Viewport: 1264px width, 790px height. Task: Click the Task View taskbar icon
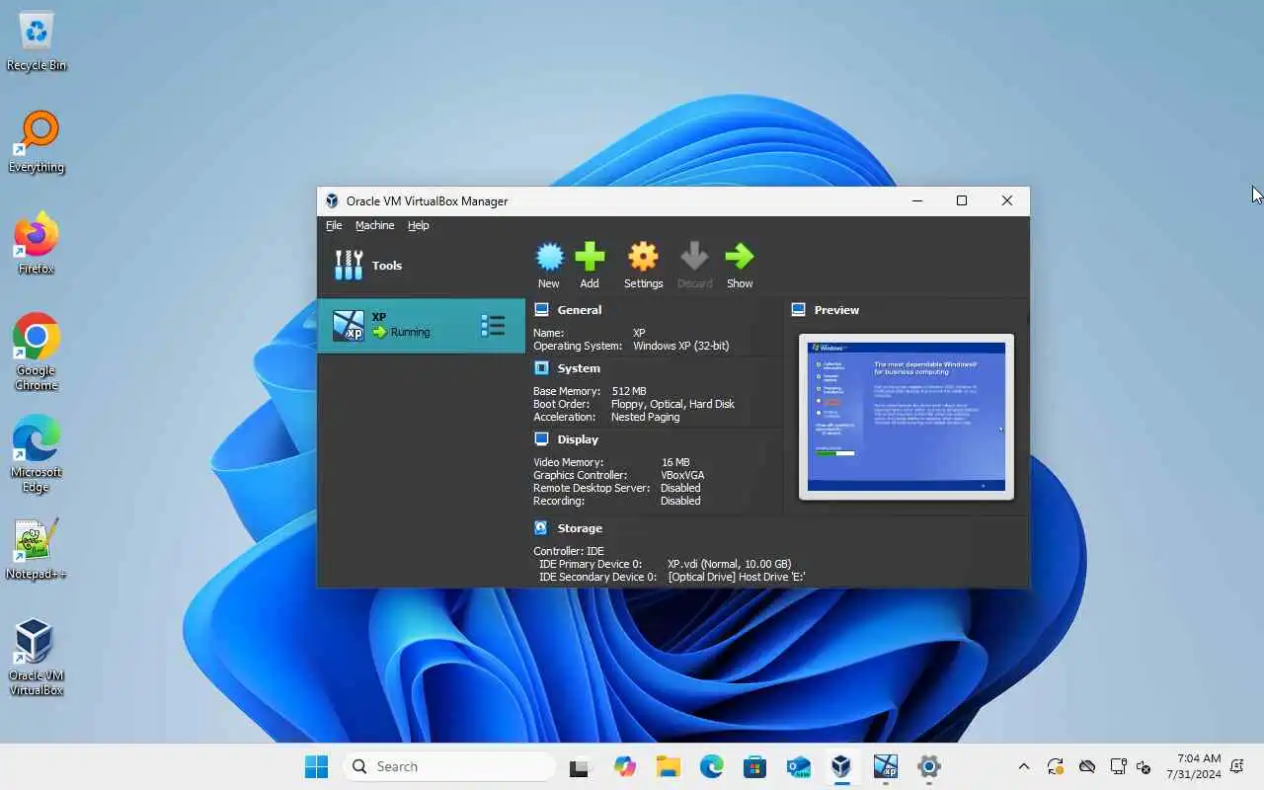(581, 766)
